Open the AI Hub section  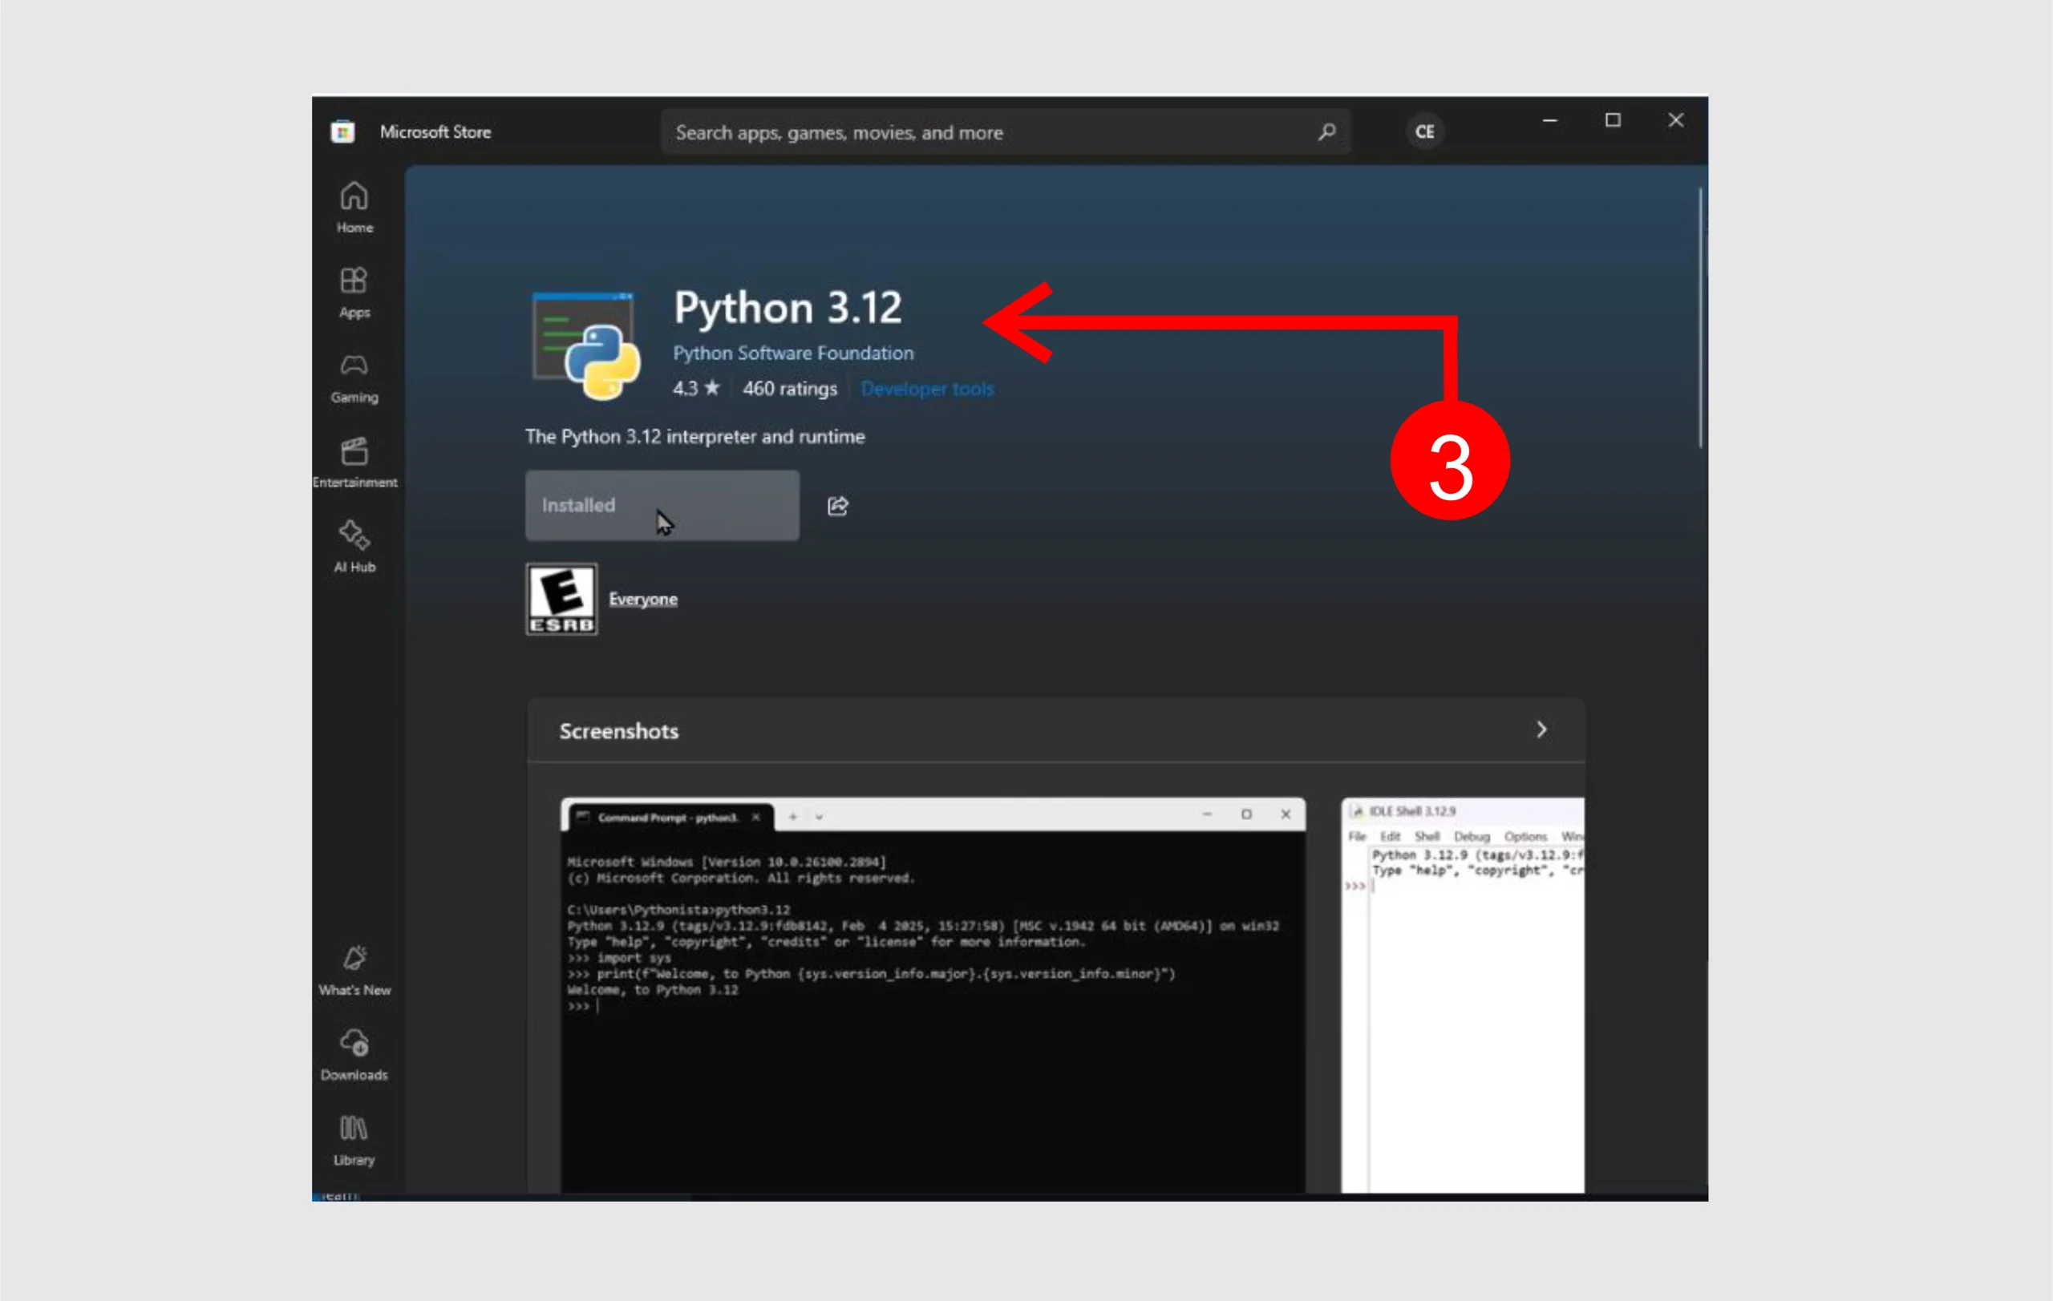click(354, 547)
